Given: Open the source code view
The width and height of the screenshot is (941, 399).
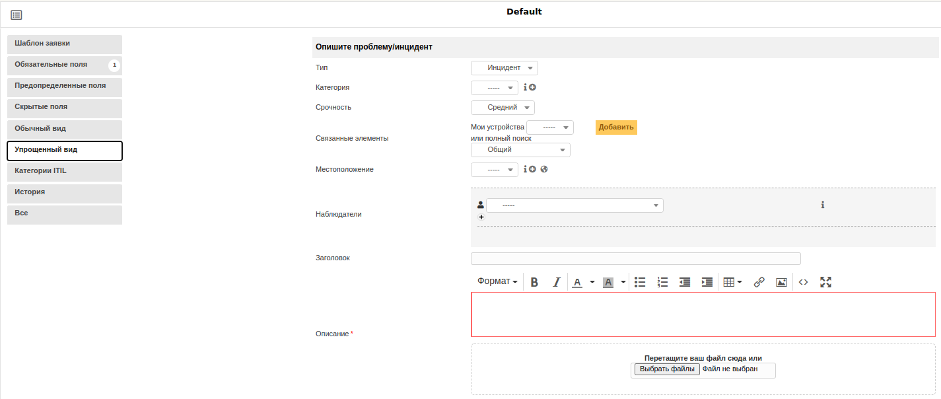Looking at the screenshot, I should [x=803, y=282].
